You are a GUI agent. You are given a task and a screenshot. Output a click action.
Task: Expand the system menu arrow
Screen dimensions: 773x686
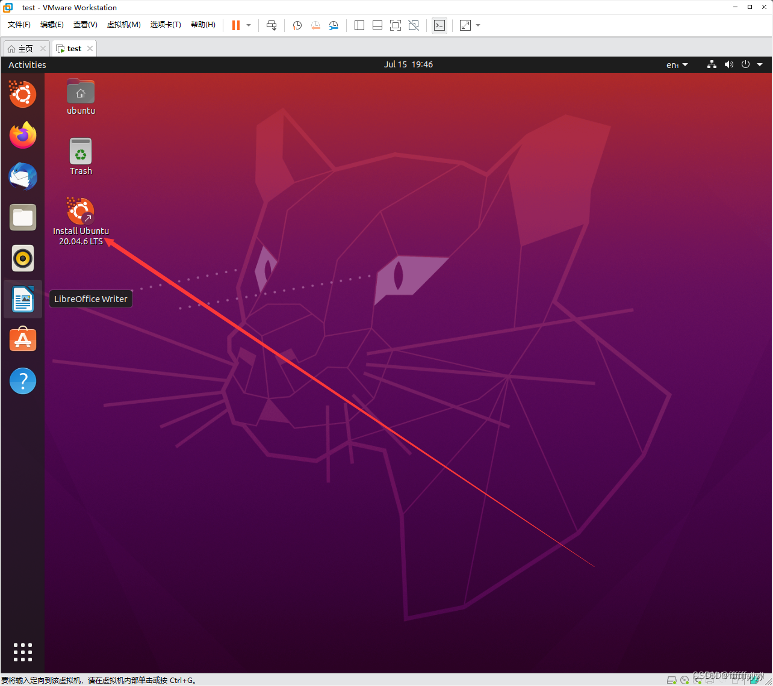click(760, 64)
